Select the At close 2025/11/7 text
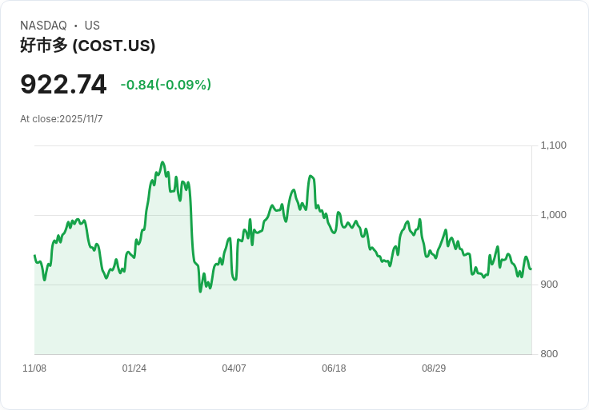 pos(62,119)
